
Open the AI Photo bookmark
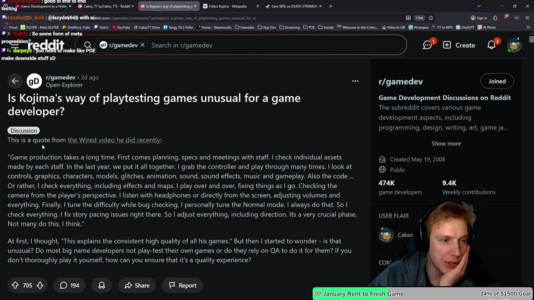click(x=486, y=27)
